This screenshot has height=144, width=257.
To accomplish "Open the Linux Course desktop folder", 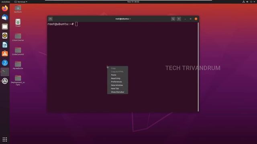I will click(x=18, y=37).
